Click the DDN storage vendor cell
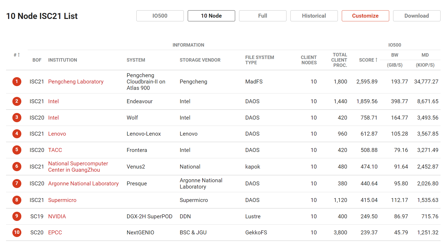 [x=185, y=216]
